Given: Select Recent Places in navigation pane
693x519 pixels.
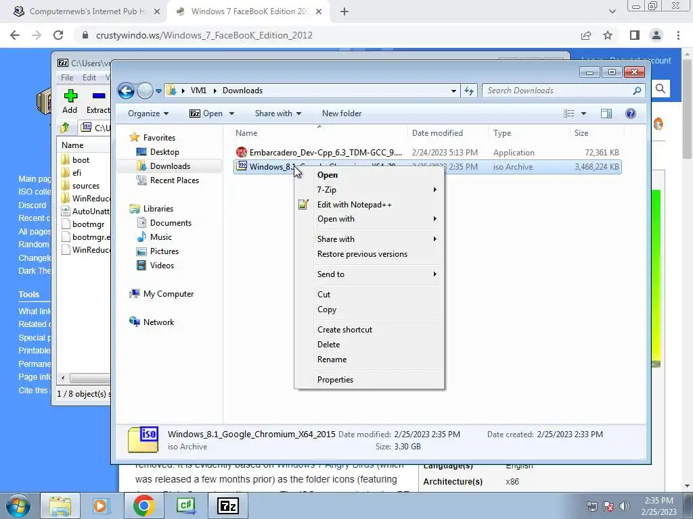Looking at the screenshot, I should pos(174,180).
